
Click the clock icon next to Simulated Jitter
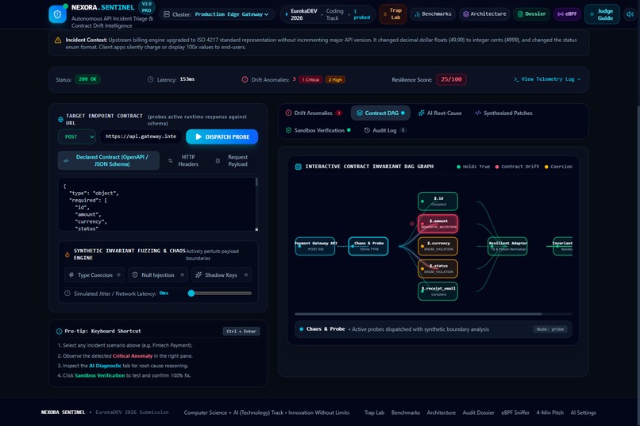click(67, 293)
